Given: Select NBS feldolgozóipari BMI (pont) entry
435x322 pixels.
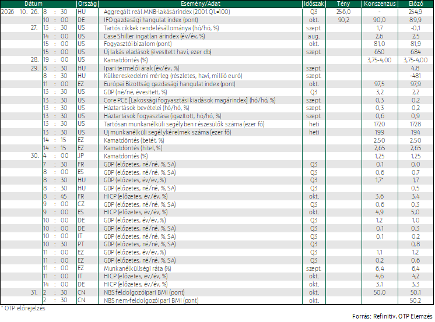Looking at the screenshot, I should pyautogui.click(x=144, y=292).
